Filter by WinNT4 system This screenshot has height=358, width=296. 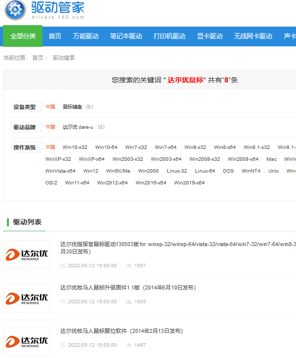pyautogui.click(x=251, y=171)
